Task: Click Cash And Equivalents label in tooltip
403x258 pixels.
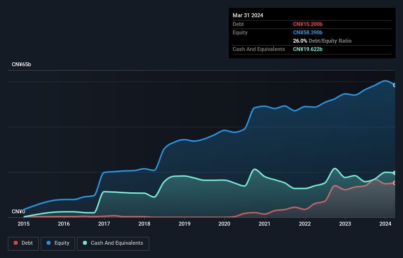Action: (259, 49)
